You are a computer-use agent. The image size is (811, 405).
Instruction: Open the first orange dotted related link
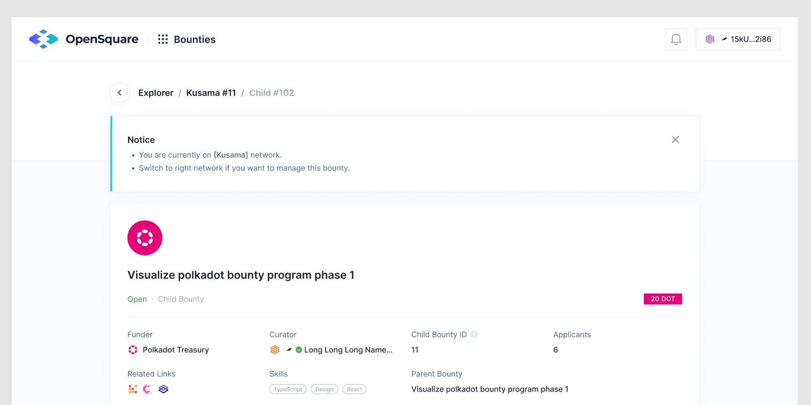point(133,389)
